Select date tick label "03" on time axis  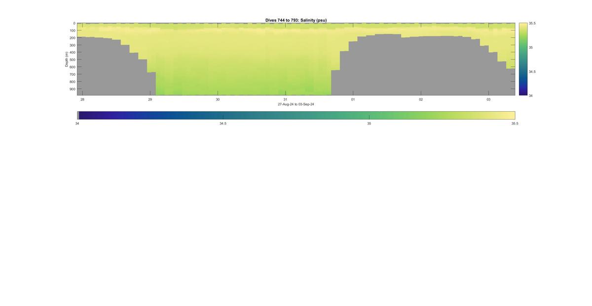click(x=488, y=99)
